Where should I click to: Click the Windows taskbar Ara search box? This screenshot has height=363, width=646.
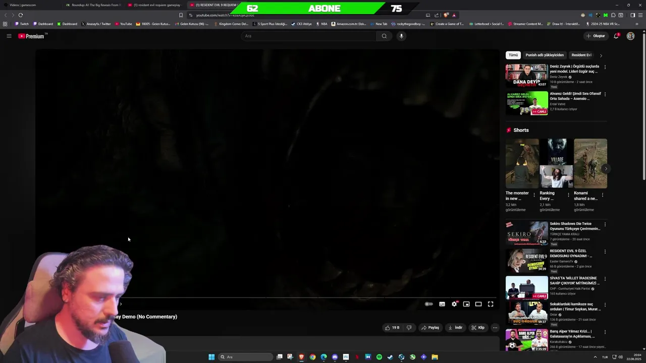[x=246, y=357]
